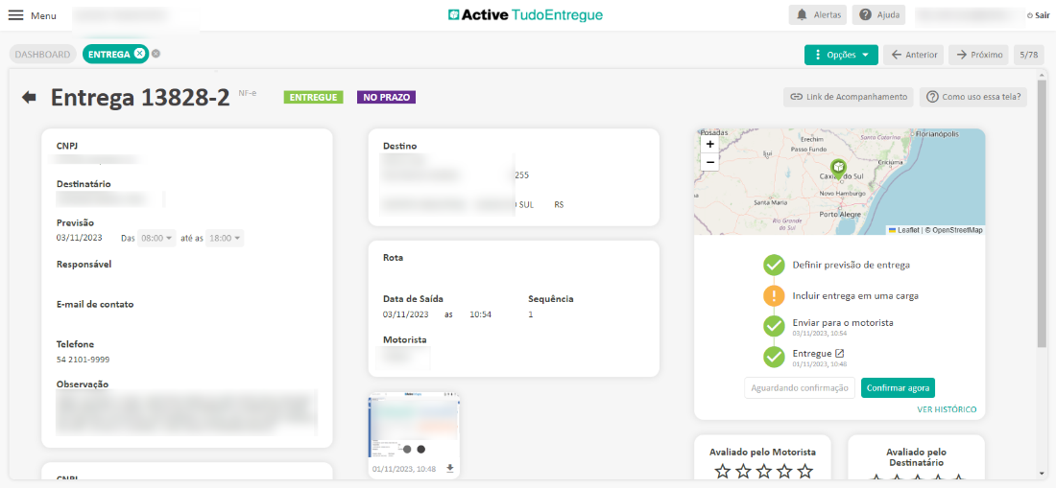Zoom in on the map
The image size is (1056, 488).
coord(709,144)
